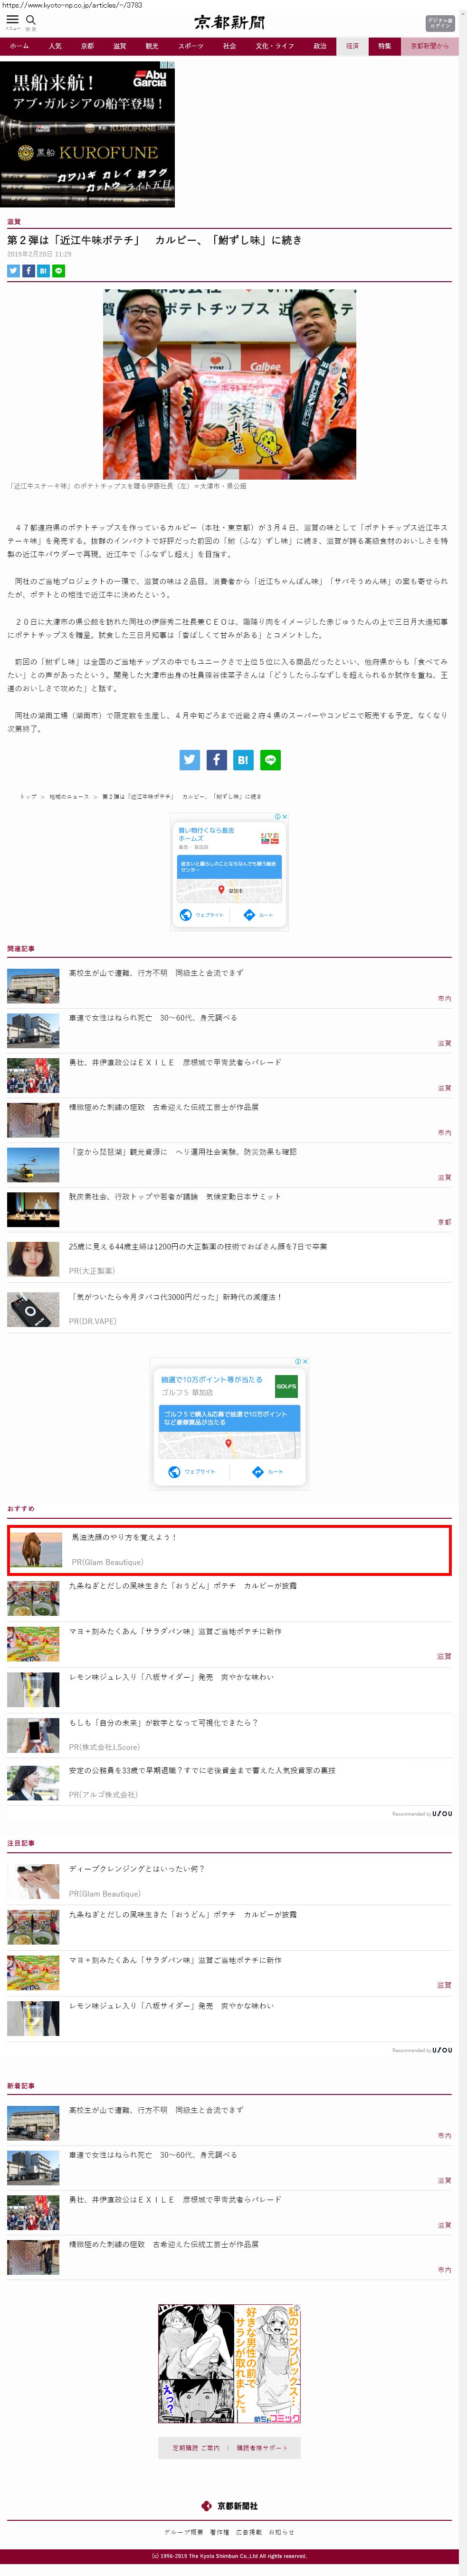Select the スポーツ tab in navigation
This screenshot has height=2576, width=467.
point(191,46)
